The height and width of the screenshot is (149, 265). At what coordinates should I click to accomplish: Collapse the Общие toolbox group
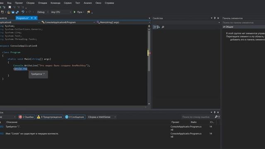pos(224,27)
